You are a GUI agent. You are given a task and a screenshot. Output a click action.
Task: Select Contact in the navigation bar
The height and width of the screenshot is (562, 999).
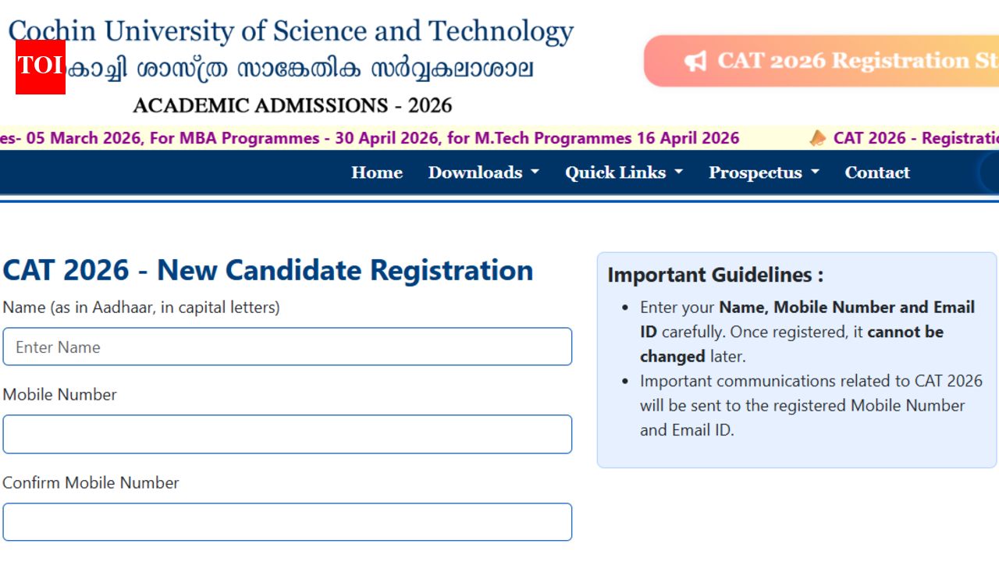(x=876, y=173)
